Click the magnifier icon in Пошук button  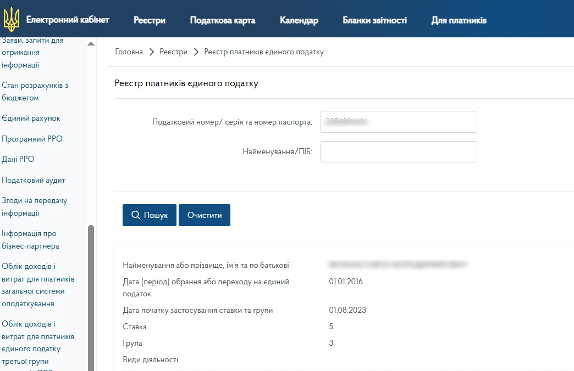tap(136, 215)
